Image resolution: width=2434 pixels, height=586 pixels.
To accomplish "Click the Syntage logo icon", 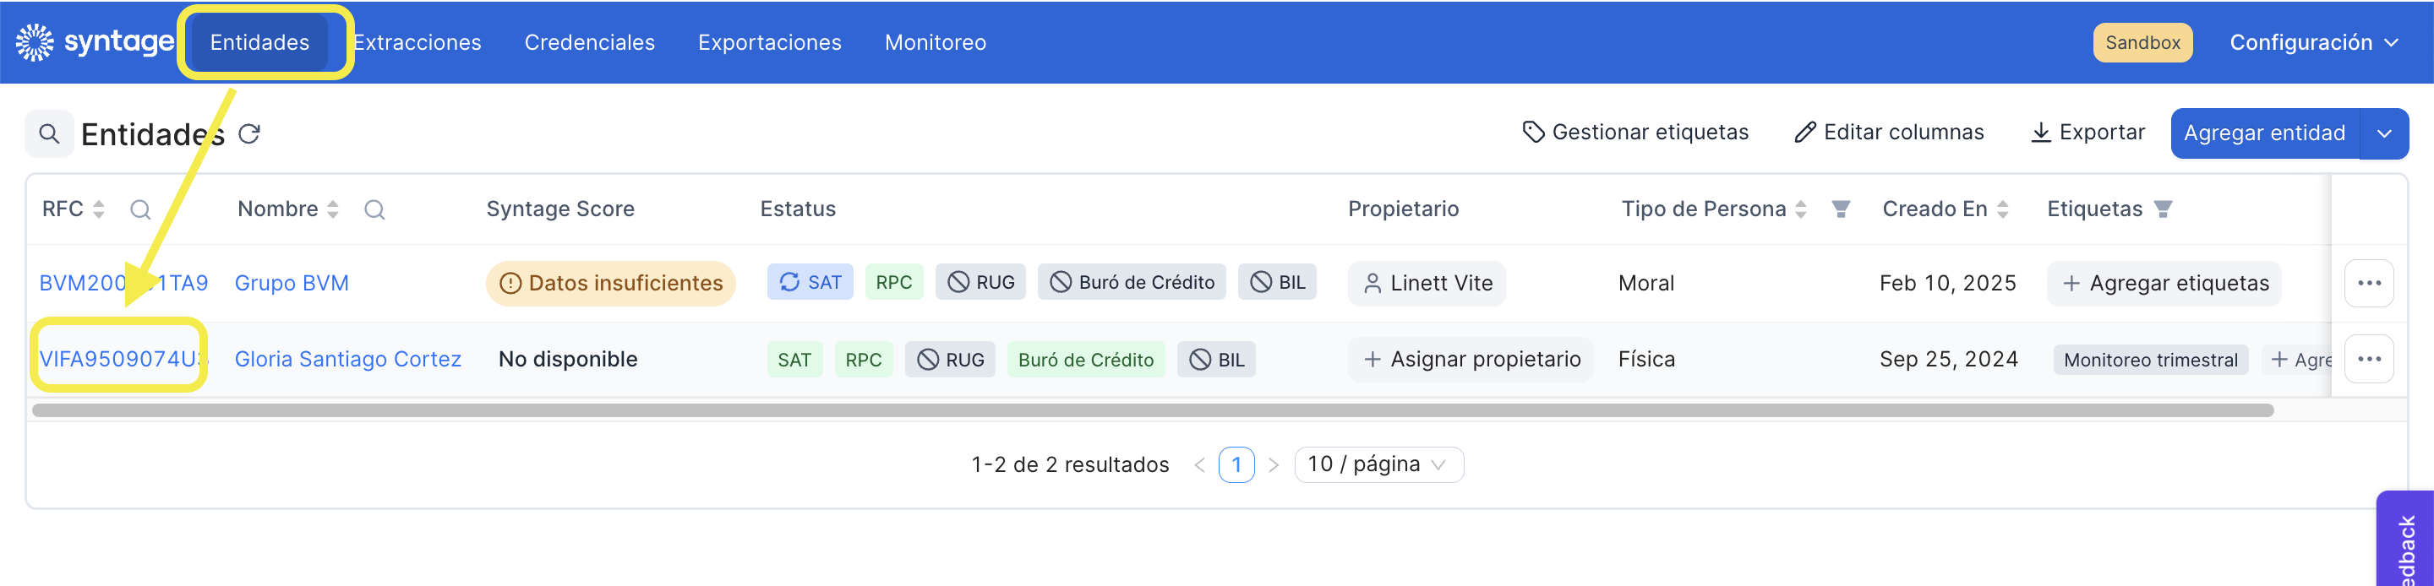I will 35,42.
